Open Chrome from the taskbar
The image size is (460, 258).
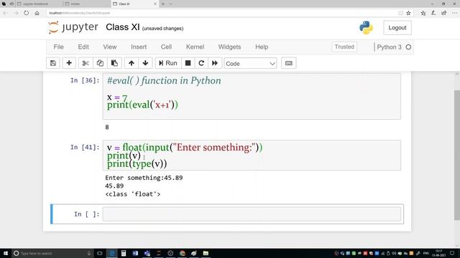183,253
